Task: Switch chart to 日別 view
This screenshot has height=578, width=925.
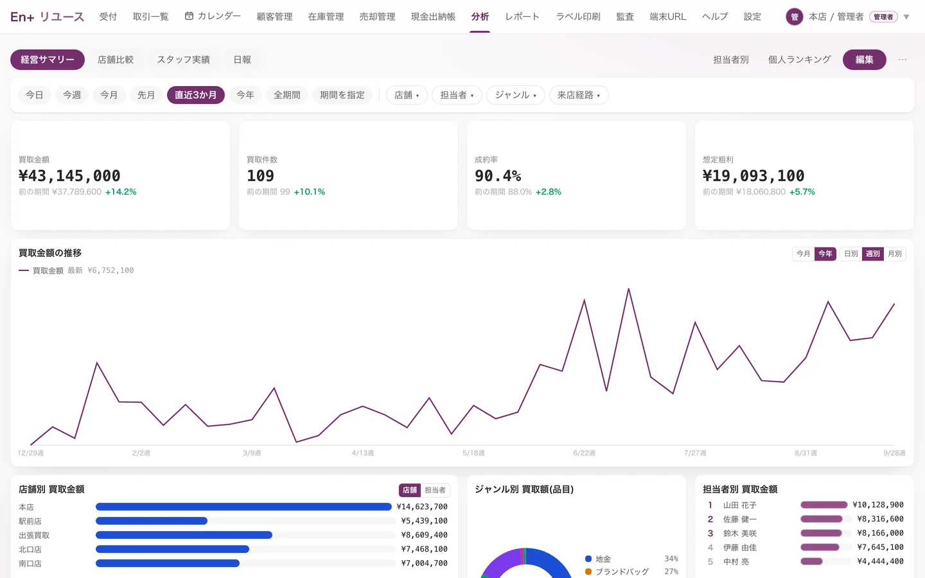Action: click(851, 254)
